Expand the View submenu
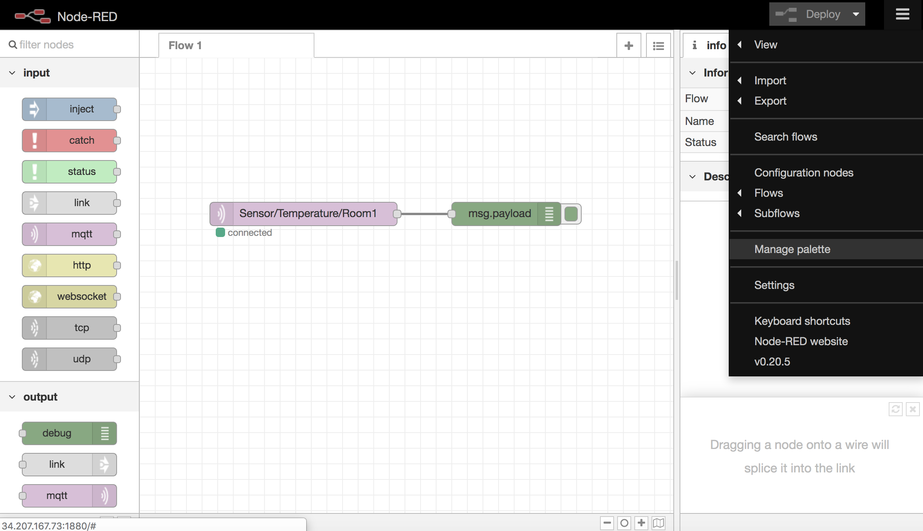This screenshot has height=531, width=923. tap(826, 45)
